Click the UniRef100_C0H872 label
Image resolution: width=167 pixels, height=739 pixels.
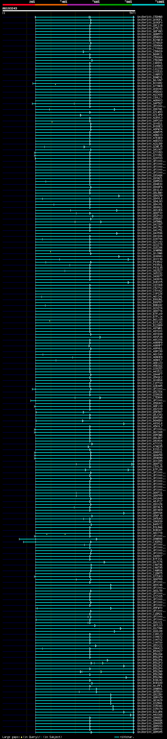pos(150,637)
